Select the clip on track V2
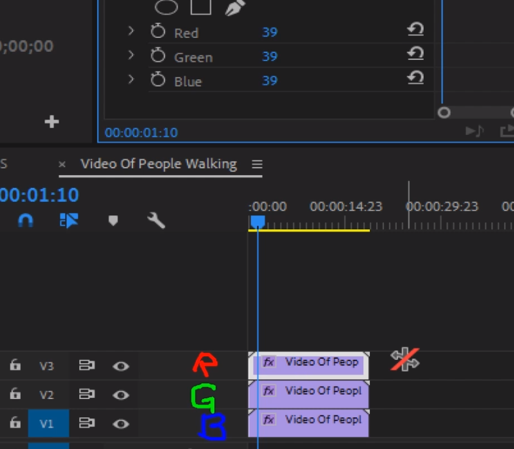Screen dimensions: 514x449 coord(309,394)
